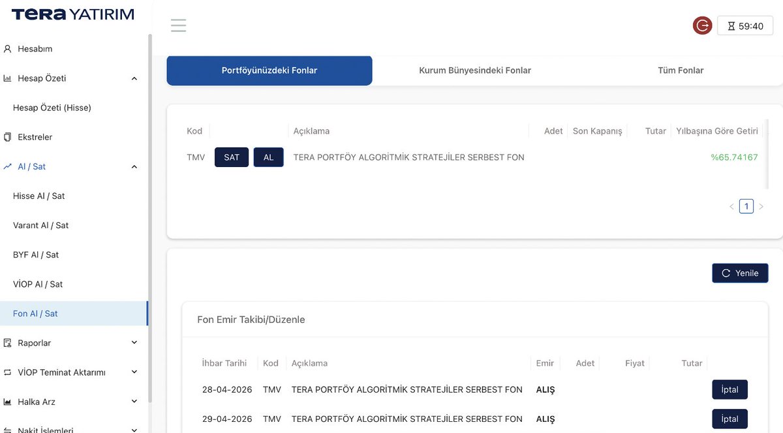This screenshot has width=783, height=433.
Task: Click SAT button for TMV fund
Action: pos(232,157)
